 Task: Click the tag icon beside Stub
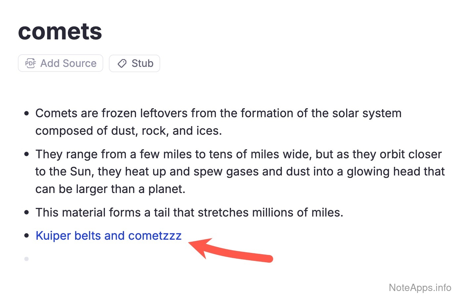[x=122, y=63]
